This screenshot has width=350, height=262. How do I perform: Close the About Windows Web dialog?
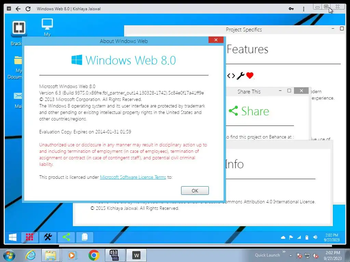(216, 40)
